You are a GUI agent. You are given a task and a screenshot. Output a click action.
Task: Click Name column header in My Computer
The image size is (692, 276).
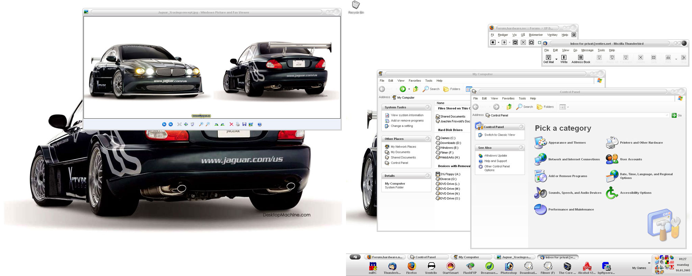point(453,103)
